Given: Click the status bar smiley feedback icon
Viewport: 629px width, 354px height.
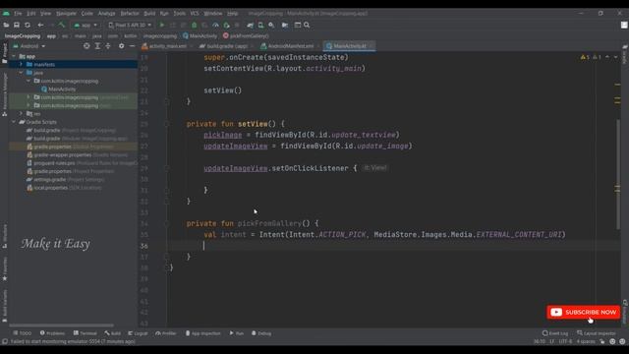Looking at the screenshot, I should pyautogui.click(x=612, y=341).
